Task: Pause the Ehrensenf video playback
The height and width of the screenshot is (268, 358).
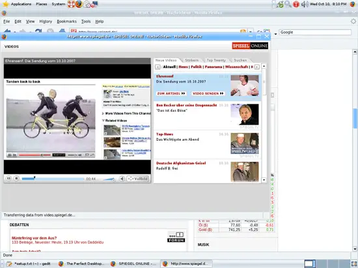Action: coord(8,178)
